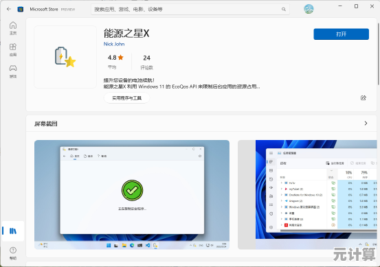Open the Apps (应用) sidebar section
This screenshot has height=267, width=380.
point(13,50)
